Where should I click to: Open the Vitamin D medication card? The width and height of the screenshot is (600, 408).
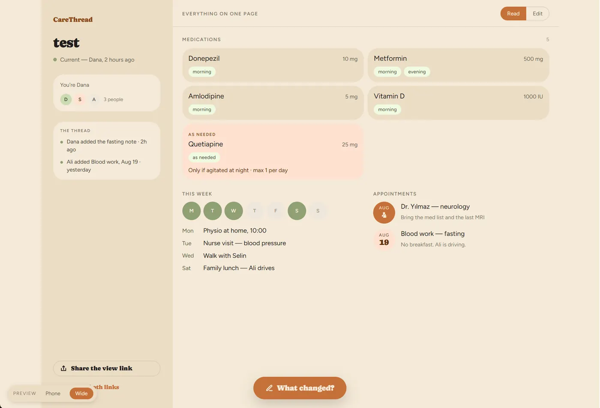(458, 103)
